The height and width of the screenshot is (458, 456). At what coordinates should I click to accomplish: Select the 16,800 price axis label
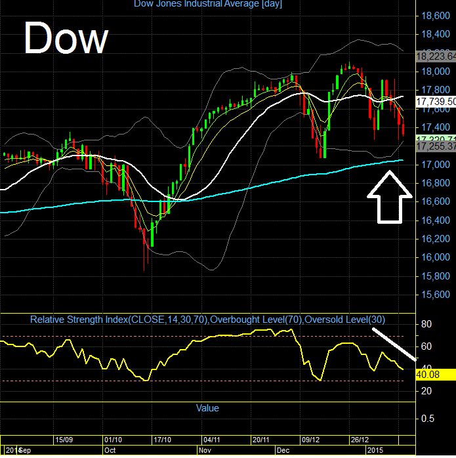coord(435,183)
